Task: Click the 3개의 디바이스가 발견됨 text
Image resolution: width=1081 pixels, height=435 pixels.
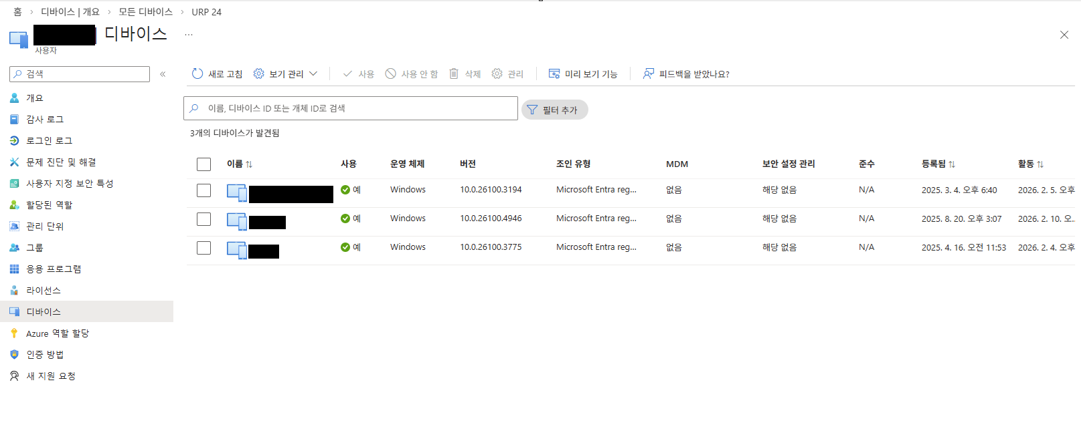Action: pyautogui.click(x=235, y=134)
